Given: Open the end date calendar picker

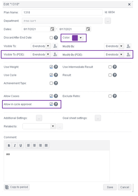Looking at the screenshot, I should pos(88,29).
